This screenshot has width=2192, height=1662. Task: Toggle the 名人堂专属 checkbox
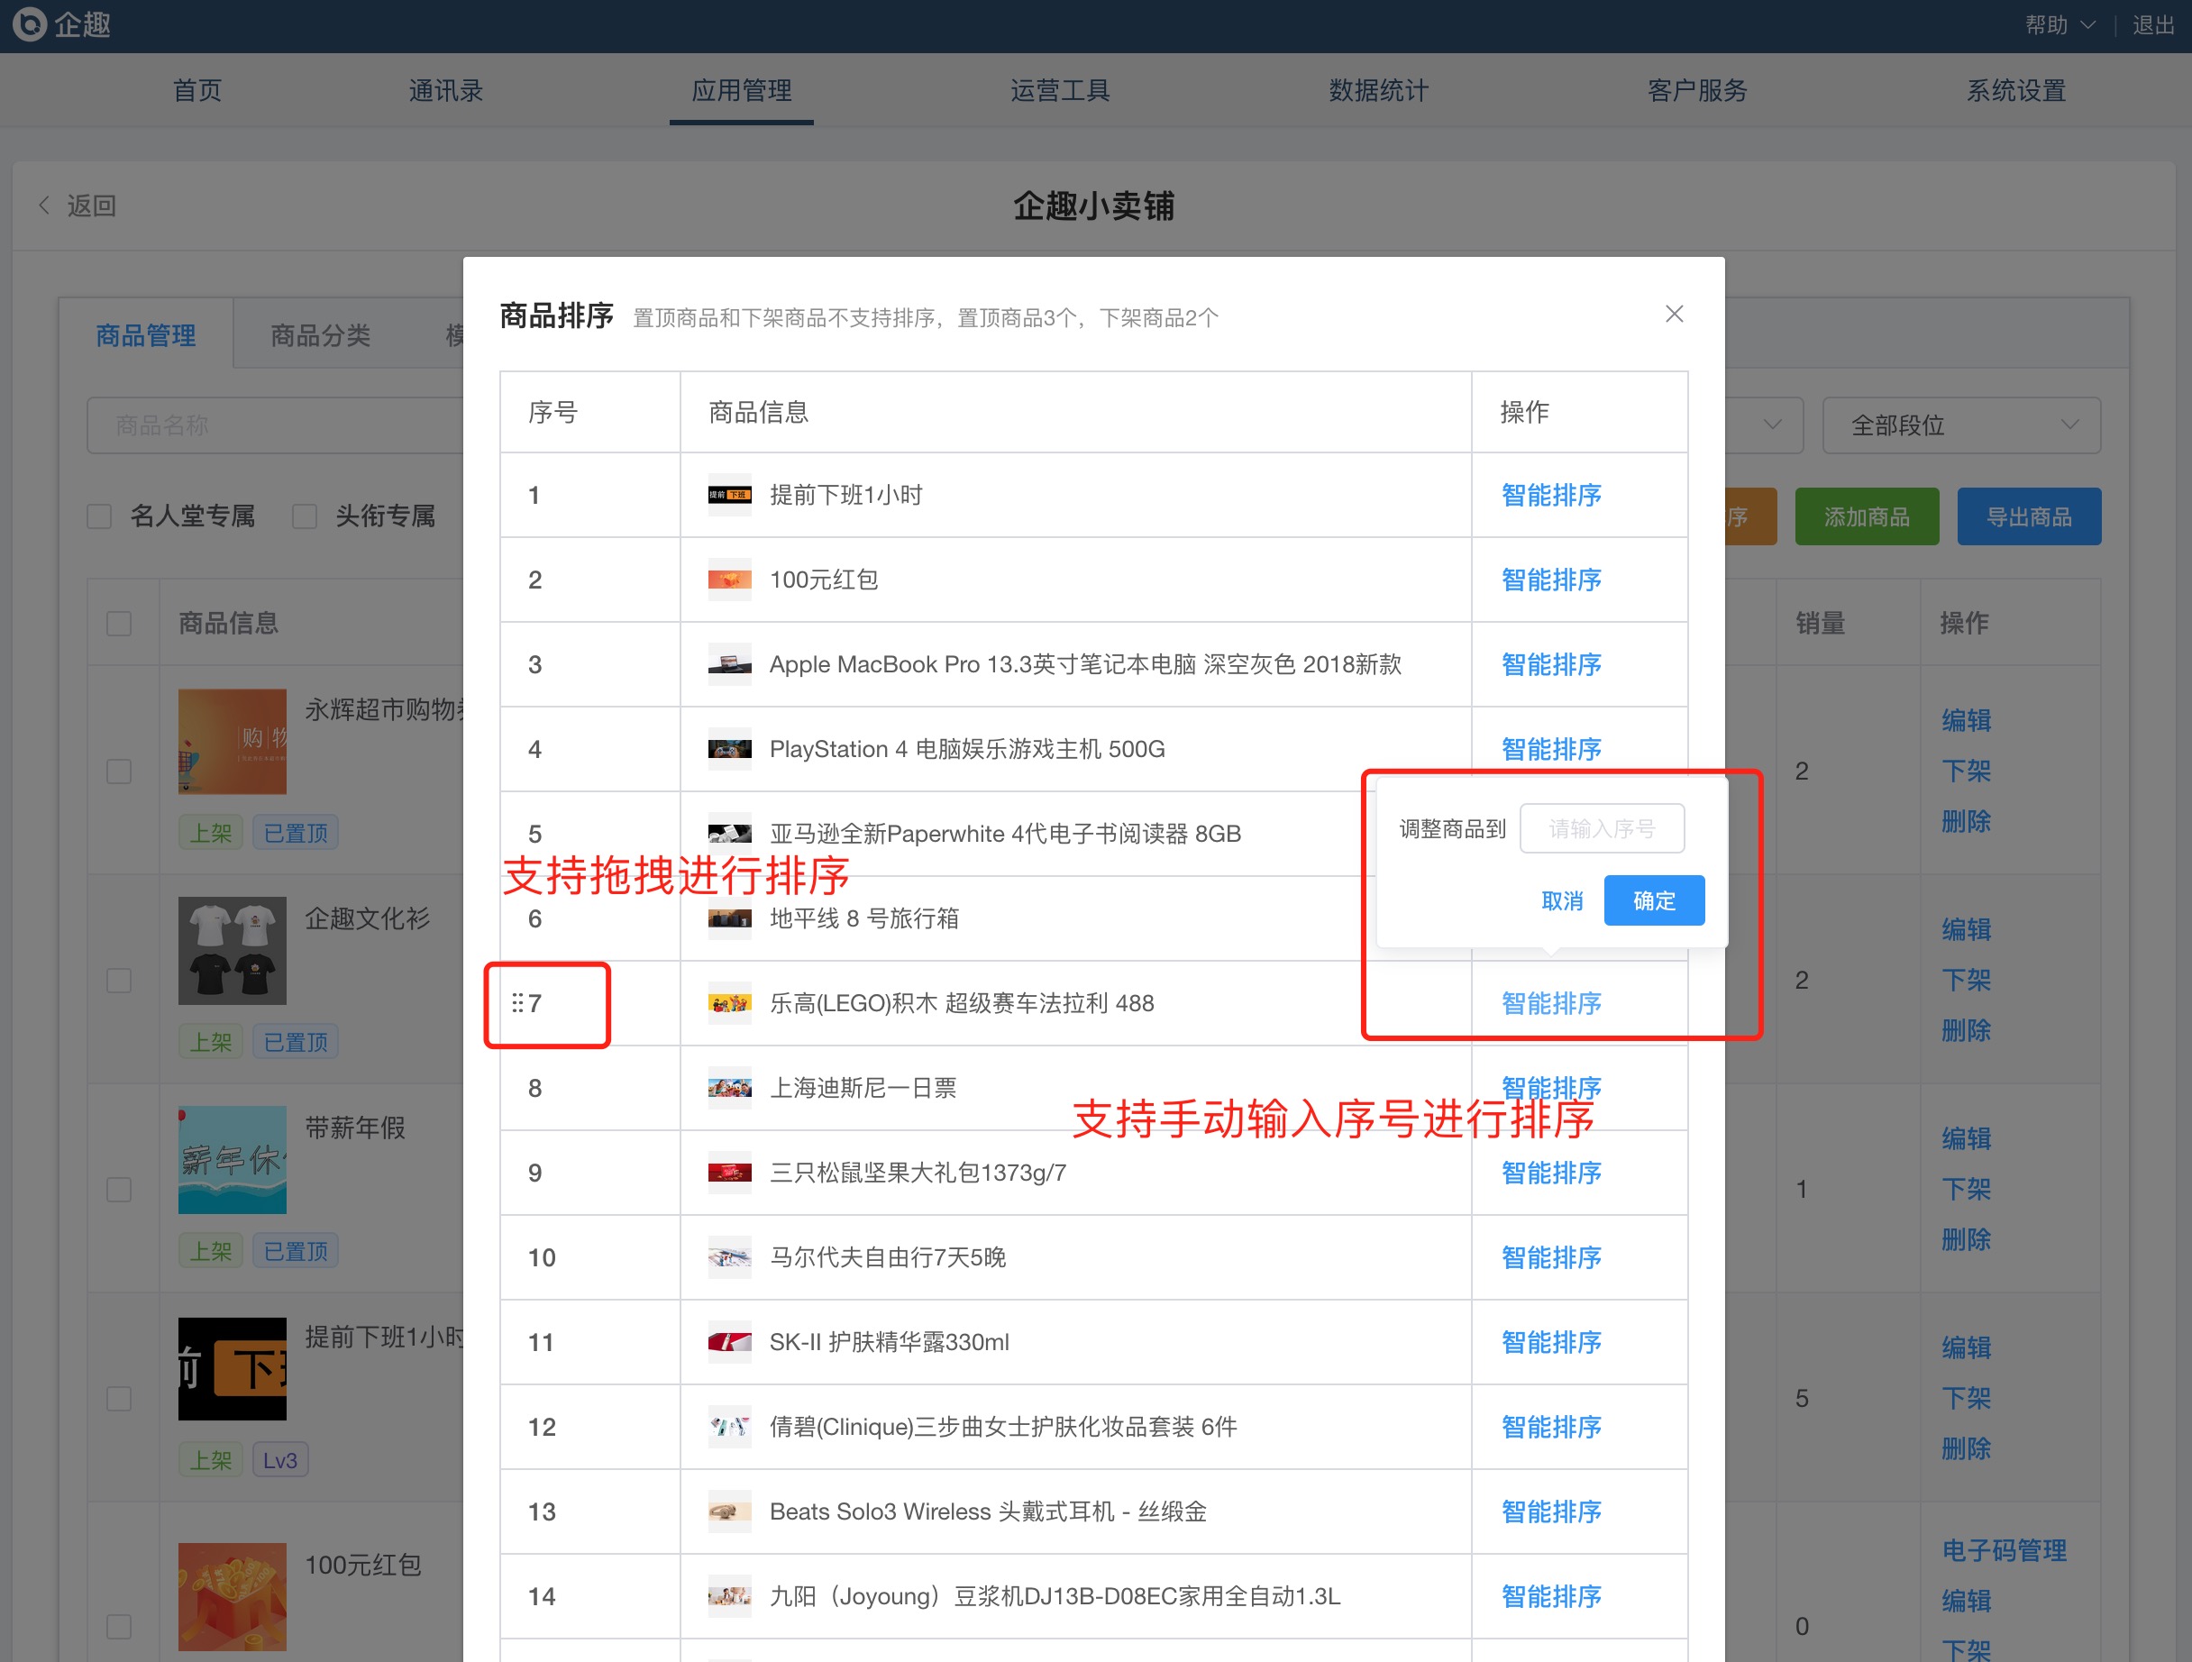tap(99, 516)
